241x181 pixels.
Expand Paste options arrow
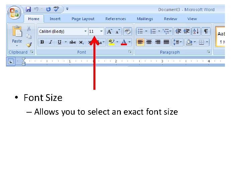[x=17, y=46]
